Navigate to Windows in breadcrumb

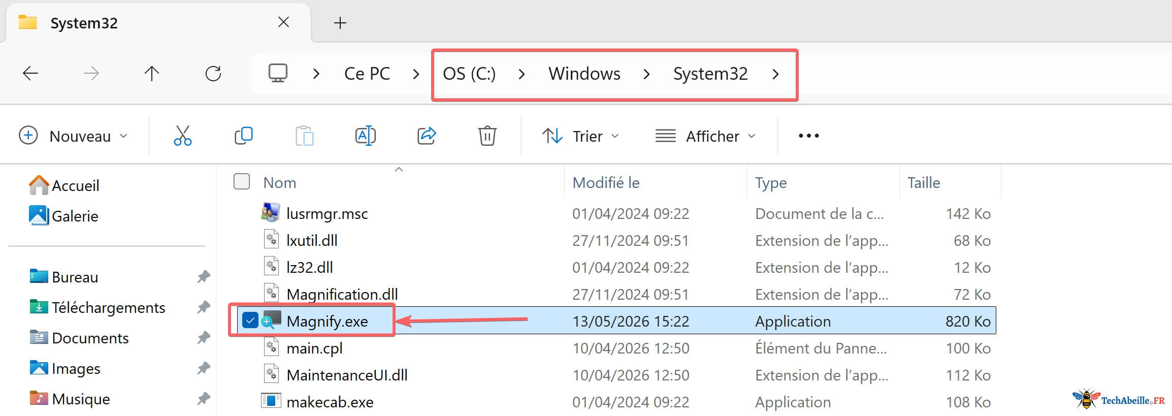pos(584,74)
